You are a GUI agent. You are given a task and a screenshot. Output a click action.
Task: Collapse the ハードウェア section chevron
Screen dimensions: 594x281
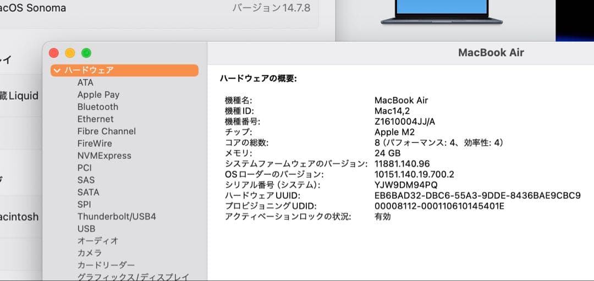point(57,70)
